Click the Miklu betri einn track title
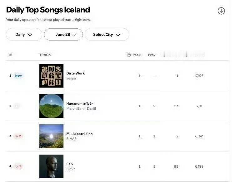232x182 pixels. click(x=79, y=134)
